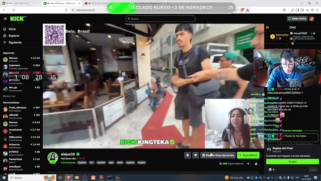
Task: Click the kick.com/alejus28 address bar
Action: (86, 10)
